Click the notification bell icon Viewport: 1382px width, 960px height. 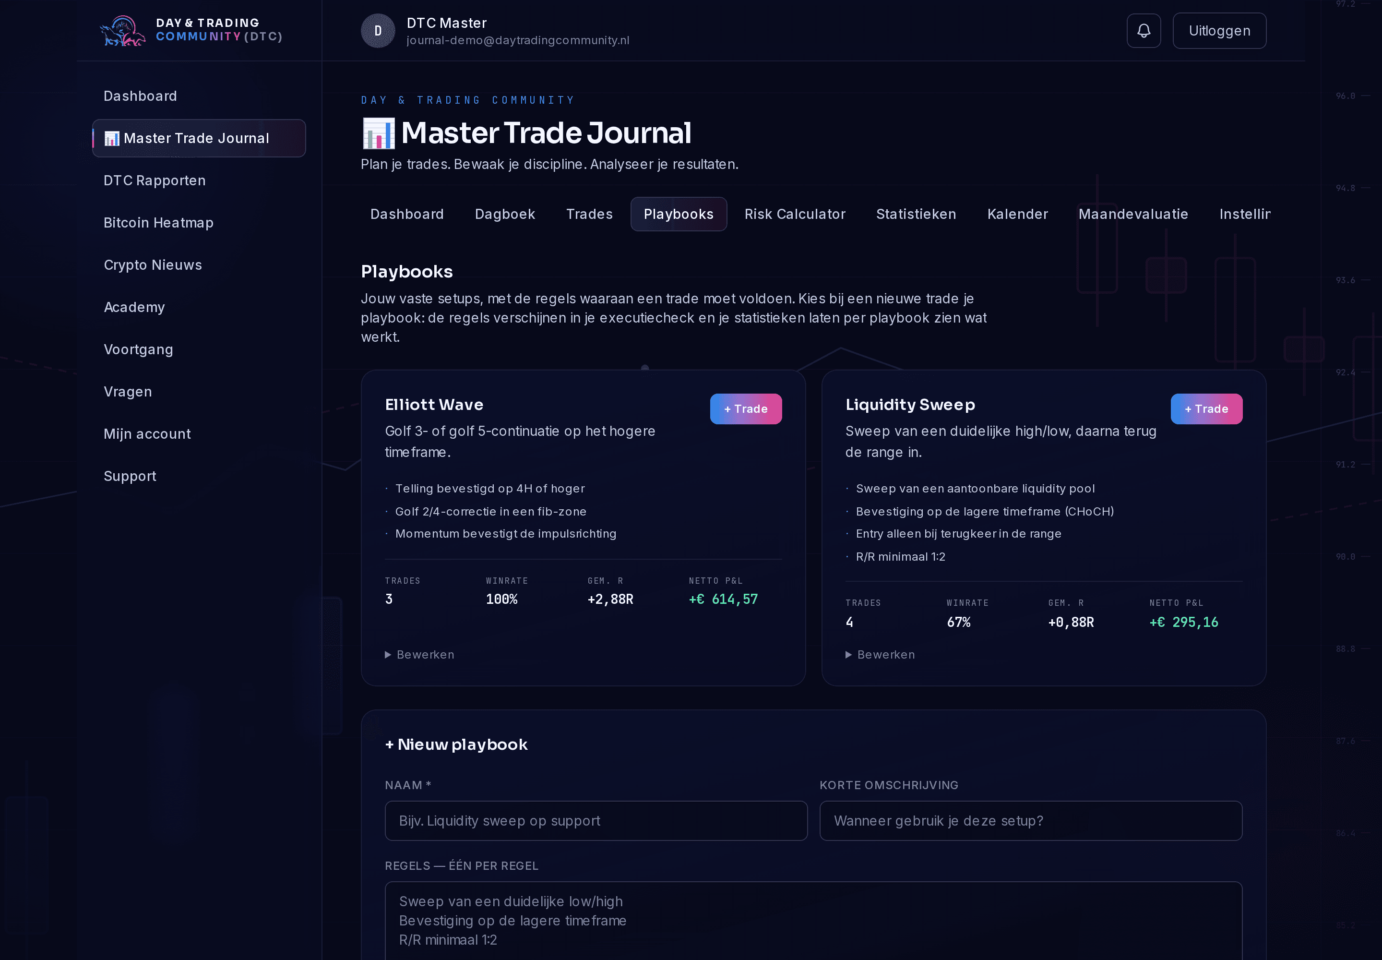tap(1143, 31)
